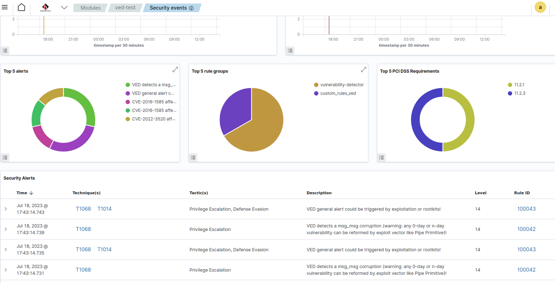Expand the 17:43:14.735 alert row
This screenshot has width=555, height=283.
(x=6, y=249)
